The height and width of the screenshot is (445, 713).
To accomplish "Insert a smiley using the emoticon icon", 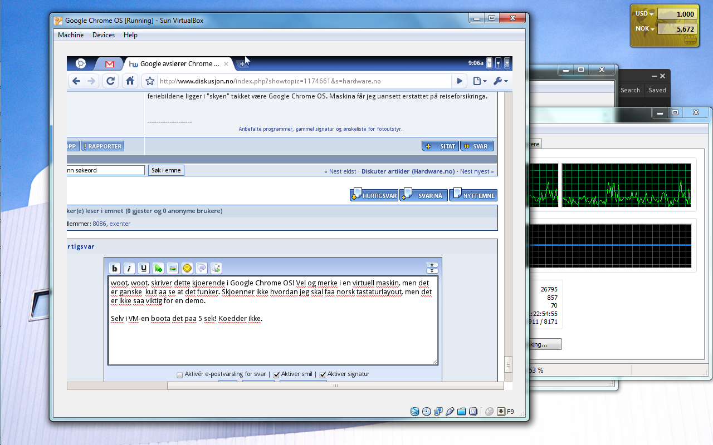I will click(187, 268).
